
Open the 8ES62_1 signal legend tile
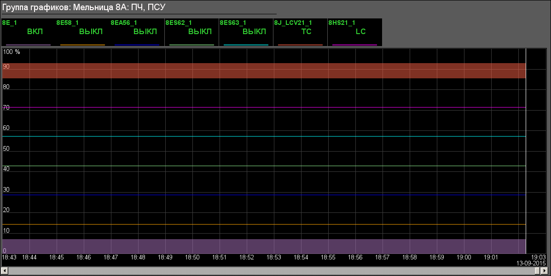click(191, 32)
